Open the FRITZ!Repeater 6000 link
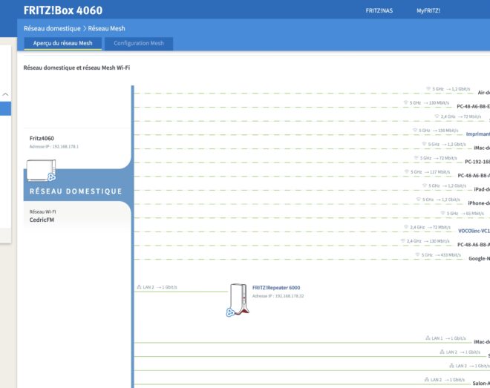 [x=276, y=288]
